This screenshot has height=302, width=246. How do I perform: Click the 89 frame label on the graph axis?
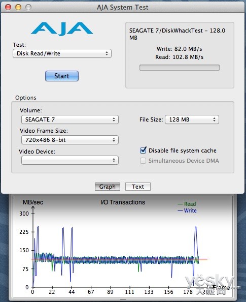click(110, 292)
